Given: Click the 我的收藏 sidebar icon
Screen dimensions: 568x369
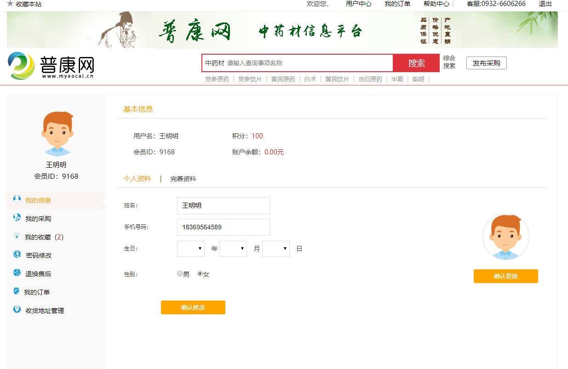Looking at the screenshot, I should pyautogui.click(x=17, y=237).
